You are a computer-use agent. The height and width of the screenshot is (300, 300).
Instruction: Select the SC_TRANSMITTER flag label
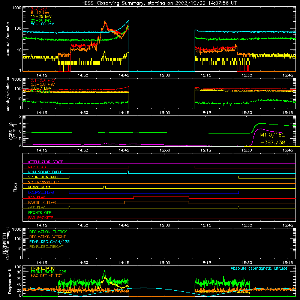click(x=43, y=182)
